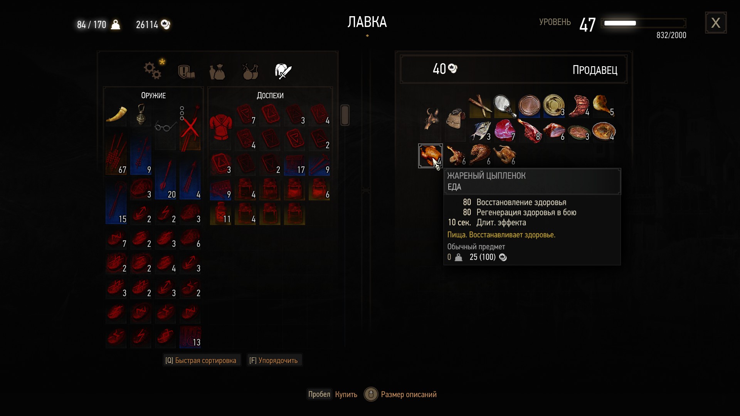Screen dimensions: 740x416
Task: Click the Buy prompt
Action: pos(333,394)
